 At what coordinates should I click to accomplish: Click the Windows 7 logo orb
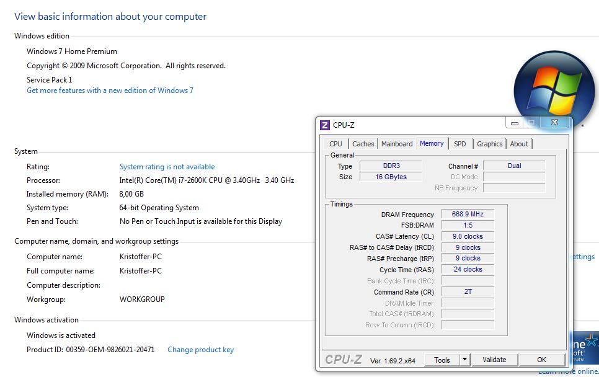tap(554, 91)
